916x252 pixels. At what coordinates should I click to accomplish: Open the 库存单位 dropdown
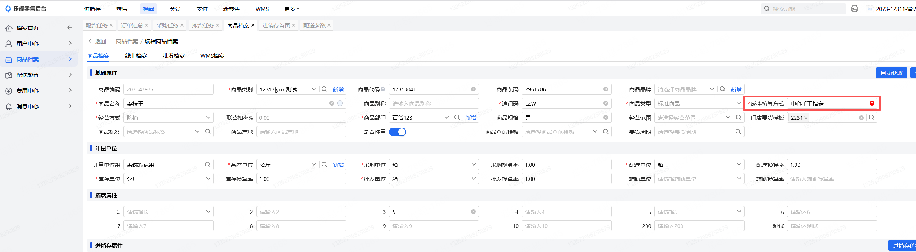pyautogui.click(x=169, y=179)
